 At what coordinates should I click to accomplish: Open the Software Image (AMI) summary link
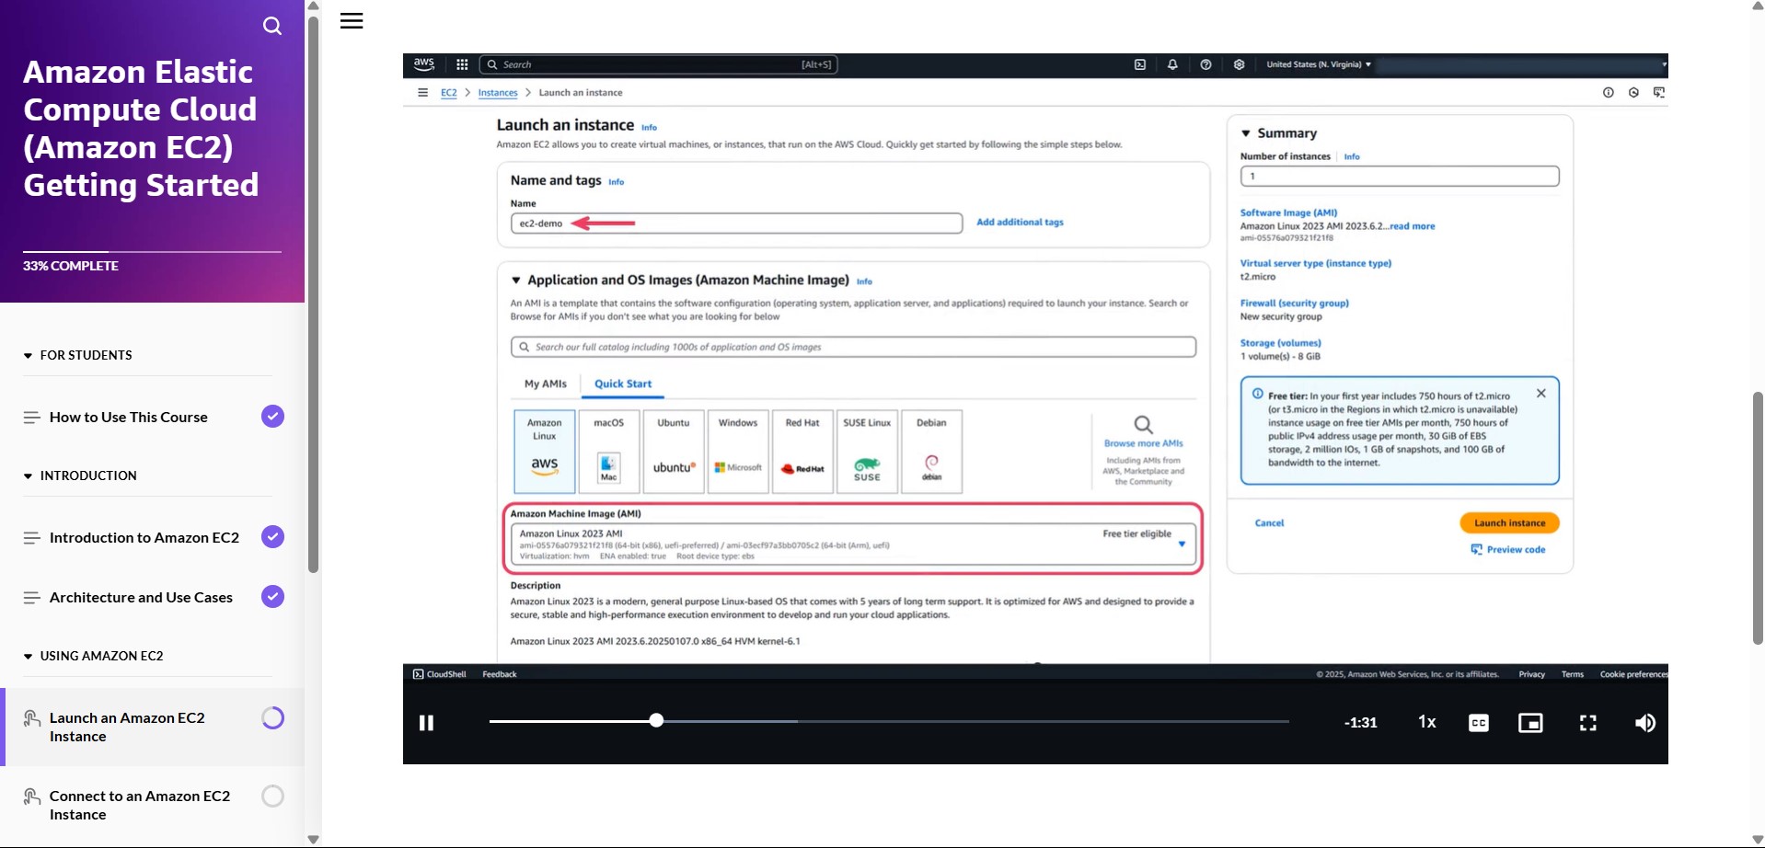[x=1288, y=212]
